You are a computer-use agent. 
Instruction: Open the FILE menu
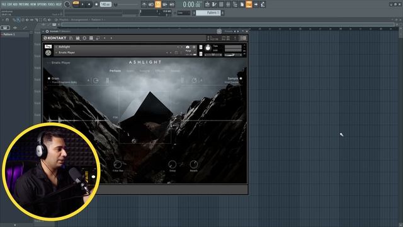click(x=4, y=4)
